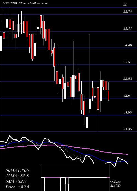Click the 12MA : 32.8 readout
The image size is (137, 191).
pos(17,176)
